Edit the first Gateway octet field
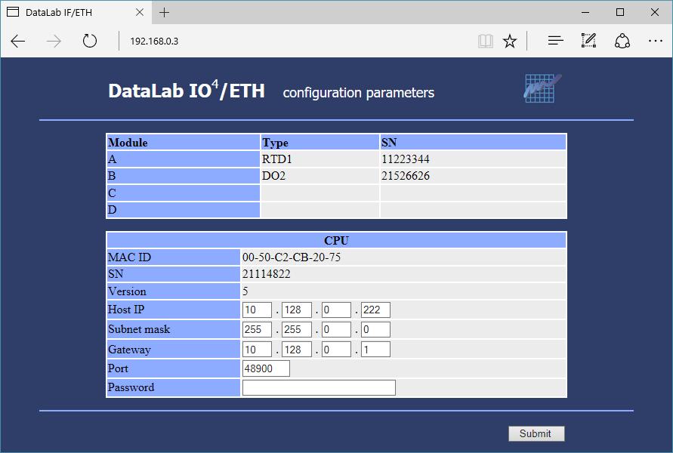 [257, 349]
